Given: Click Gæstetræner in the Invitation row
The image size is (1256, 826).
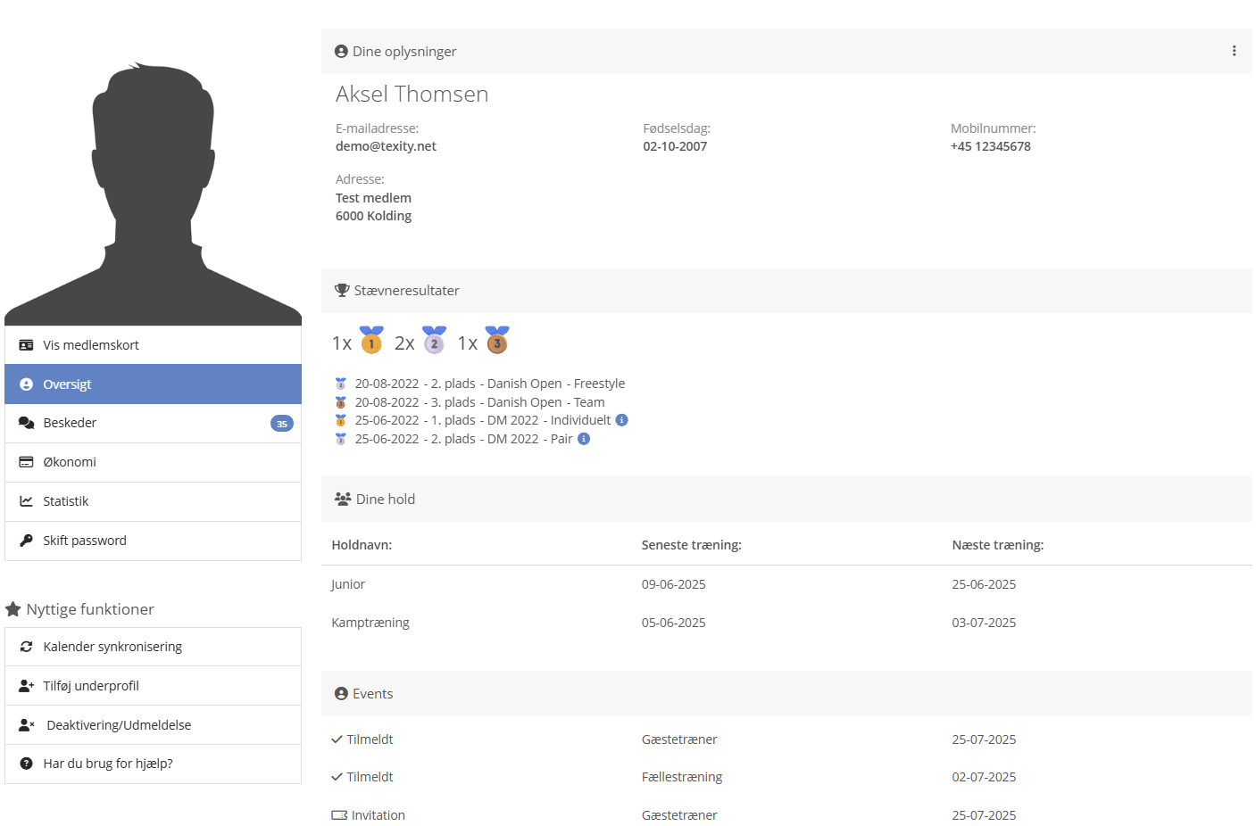Looking at the screenshot, I should (679, 815).
